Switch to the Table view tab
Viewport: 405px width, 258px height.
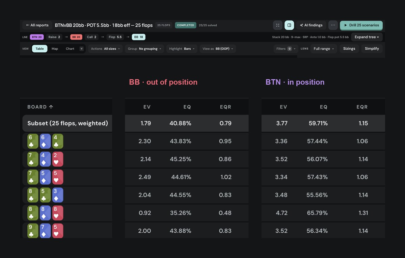(40, 49)
